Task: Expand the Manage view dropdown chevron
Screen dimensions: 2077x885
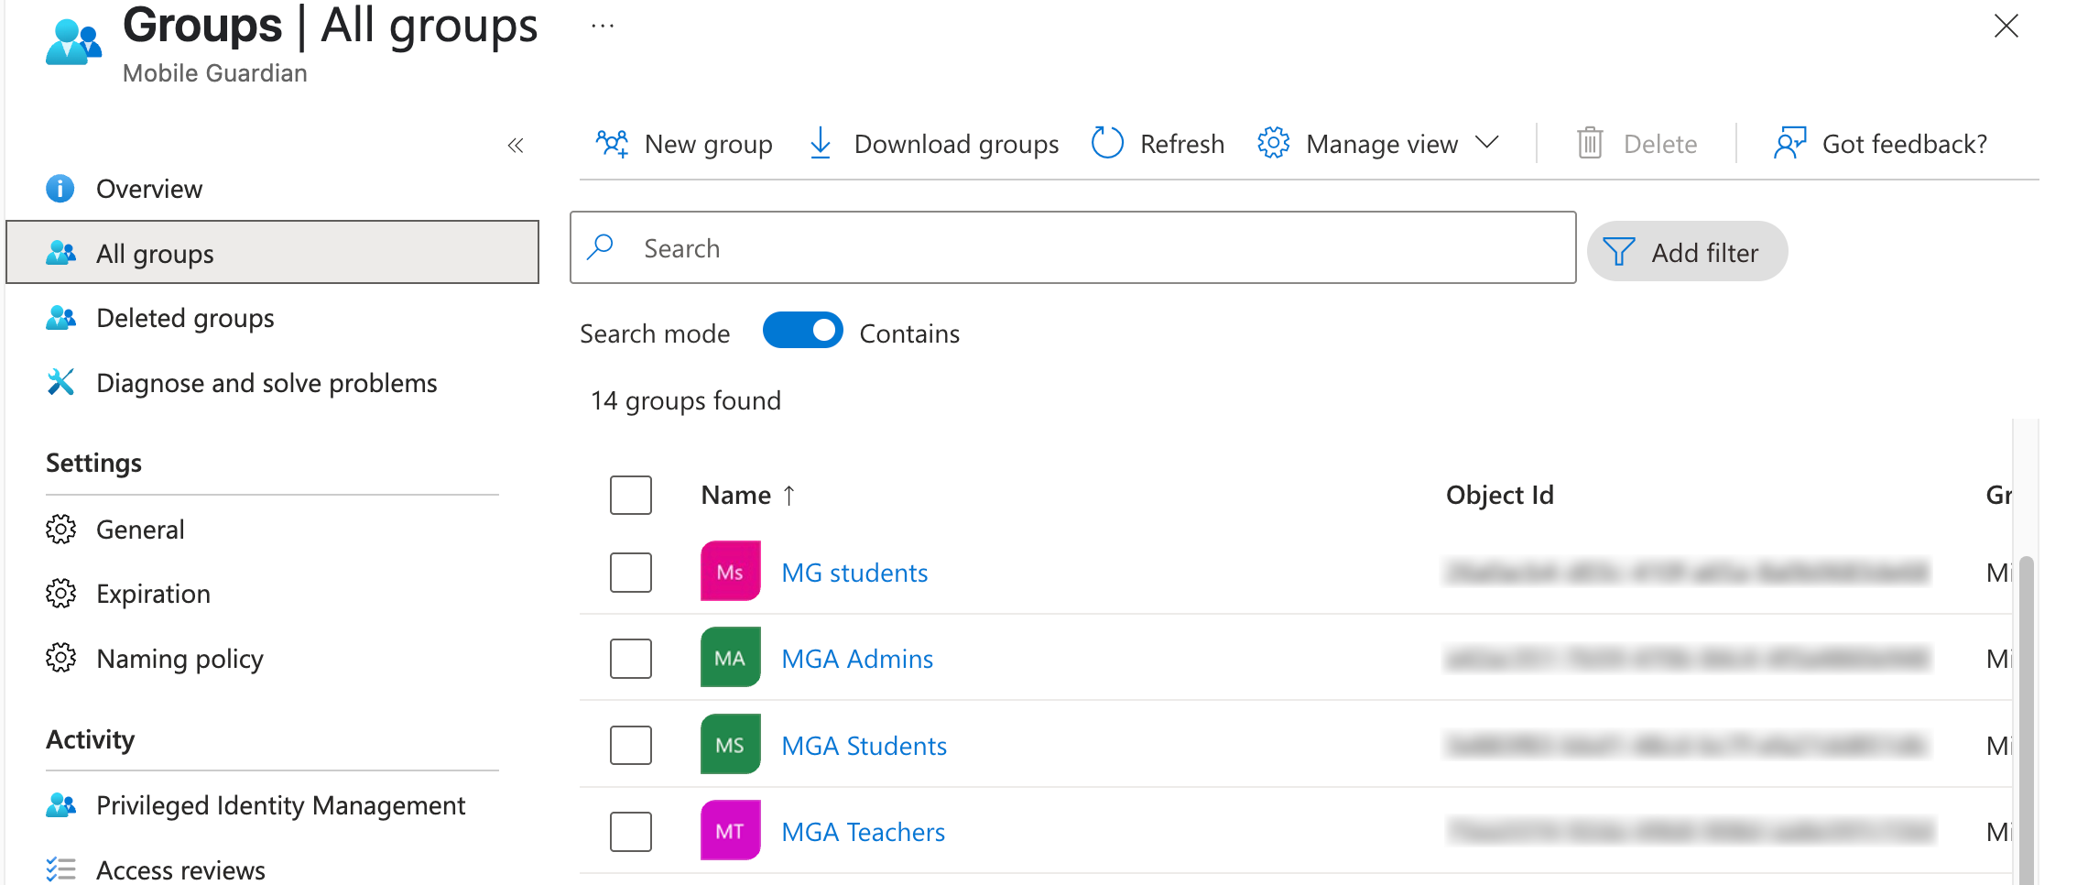Action: (1487, 142)
